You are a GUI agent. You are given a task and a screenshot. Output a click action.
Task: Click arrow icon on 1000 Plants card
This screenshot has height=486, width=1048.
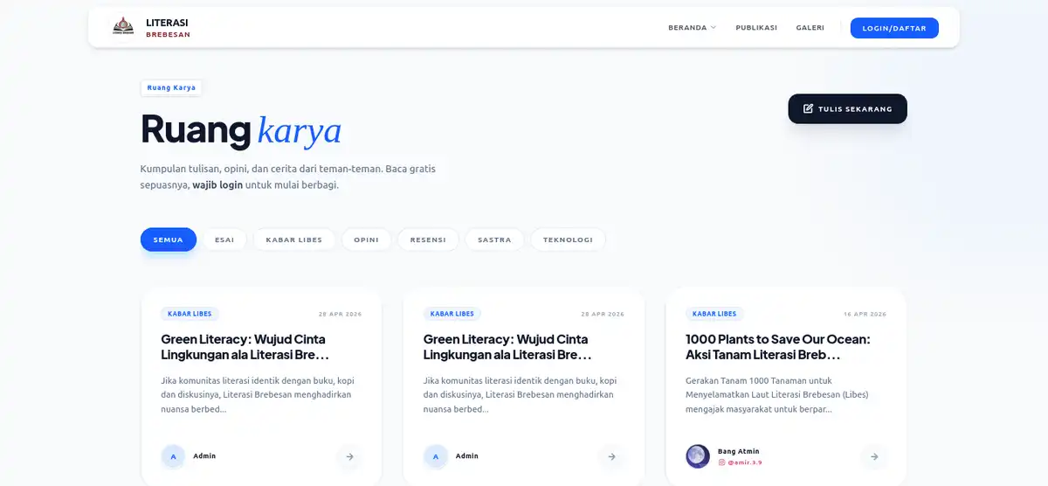[x=874, y=456]
